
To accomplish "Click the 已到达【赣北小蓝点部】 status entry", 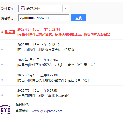I will tap(43, 95).
